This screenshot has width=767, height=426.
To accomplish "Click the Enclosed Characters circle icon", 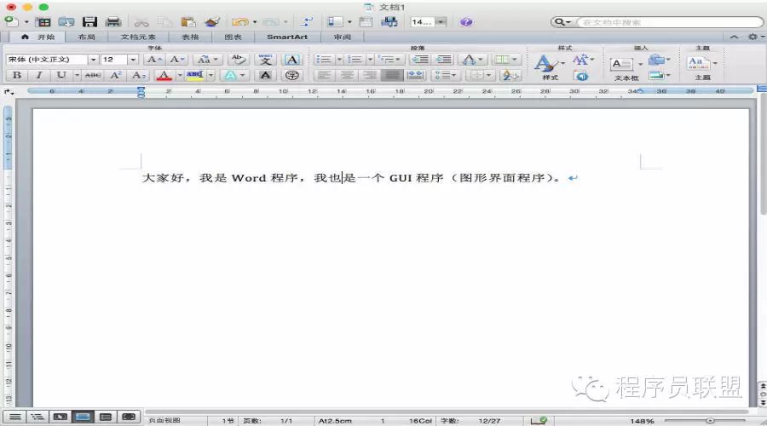I will [x=292, y=75].
